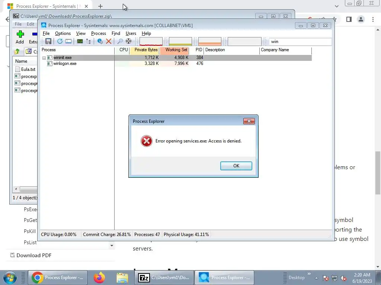Open Chrome side panel icon

[x=349, y=19]
